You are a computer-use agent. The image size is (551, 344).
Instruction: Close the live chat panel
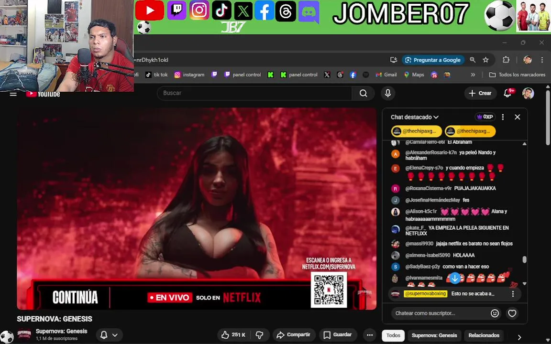(517, 117)
